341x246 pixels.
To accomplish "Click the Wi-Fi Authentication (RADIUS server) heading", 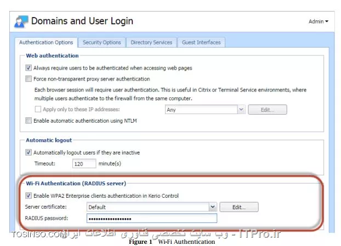I will click(76, 184).
